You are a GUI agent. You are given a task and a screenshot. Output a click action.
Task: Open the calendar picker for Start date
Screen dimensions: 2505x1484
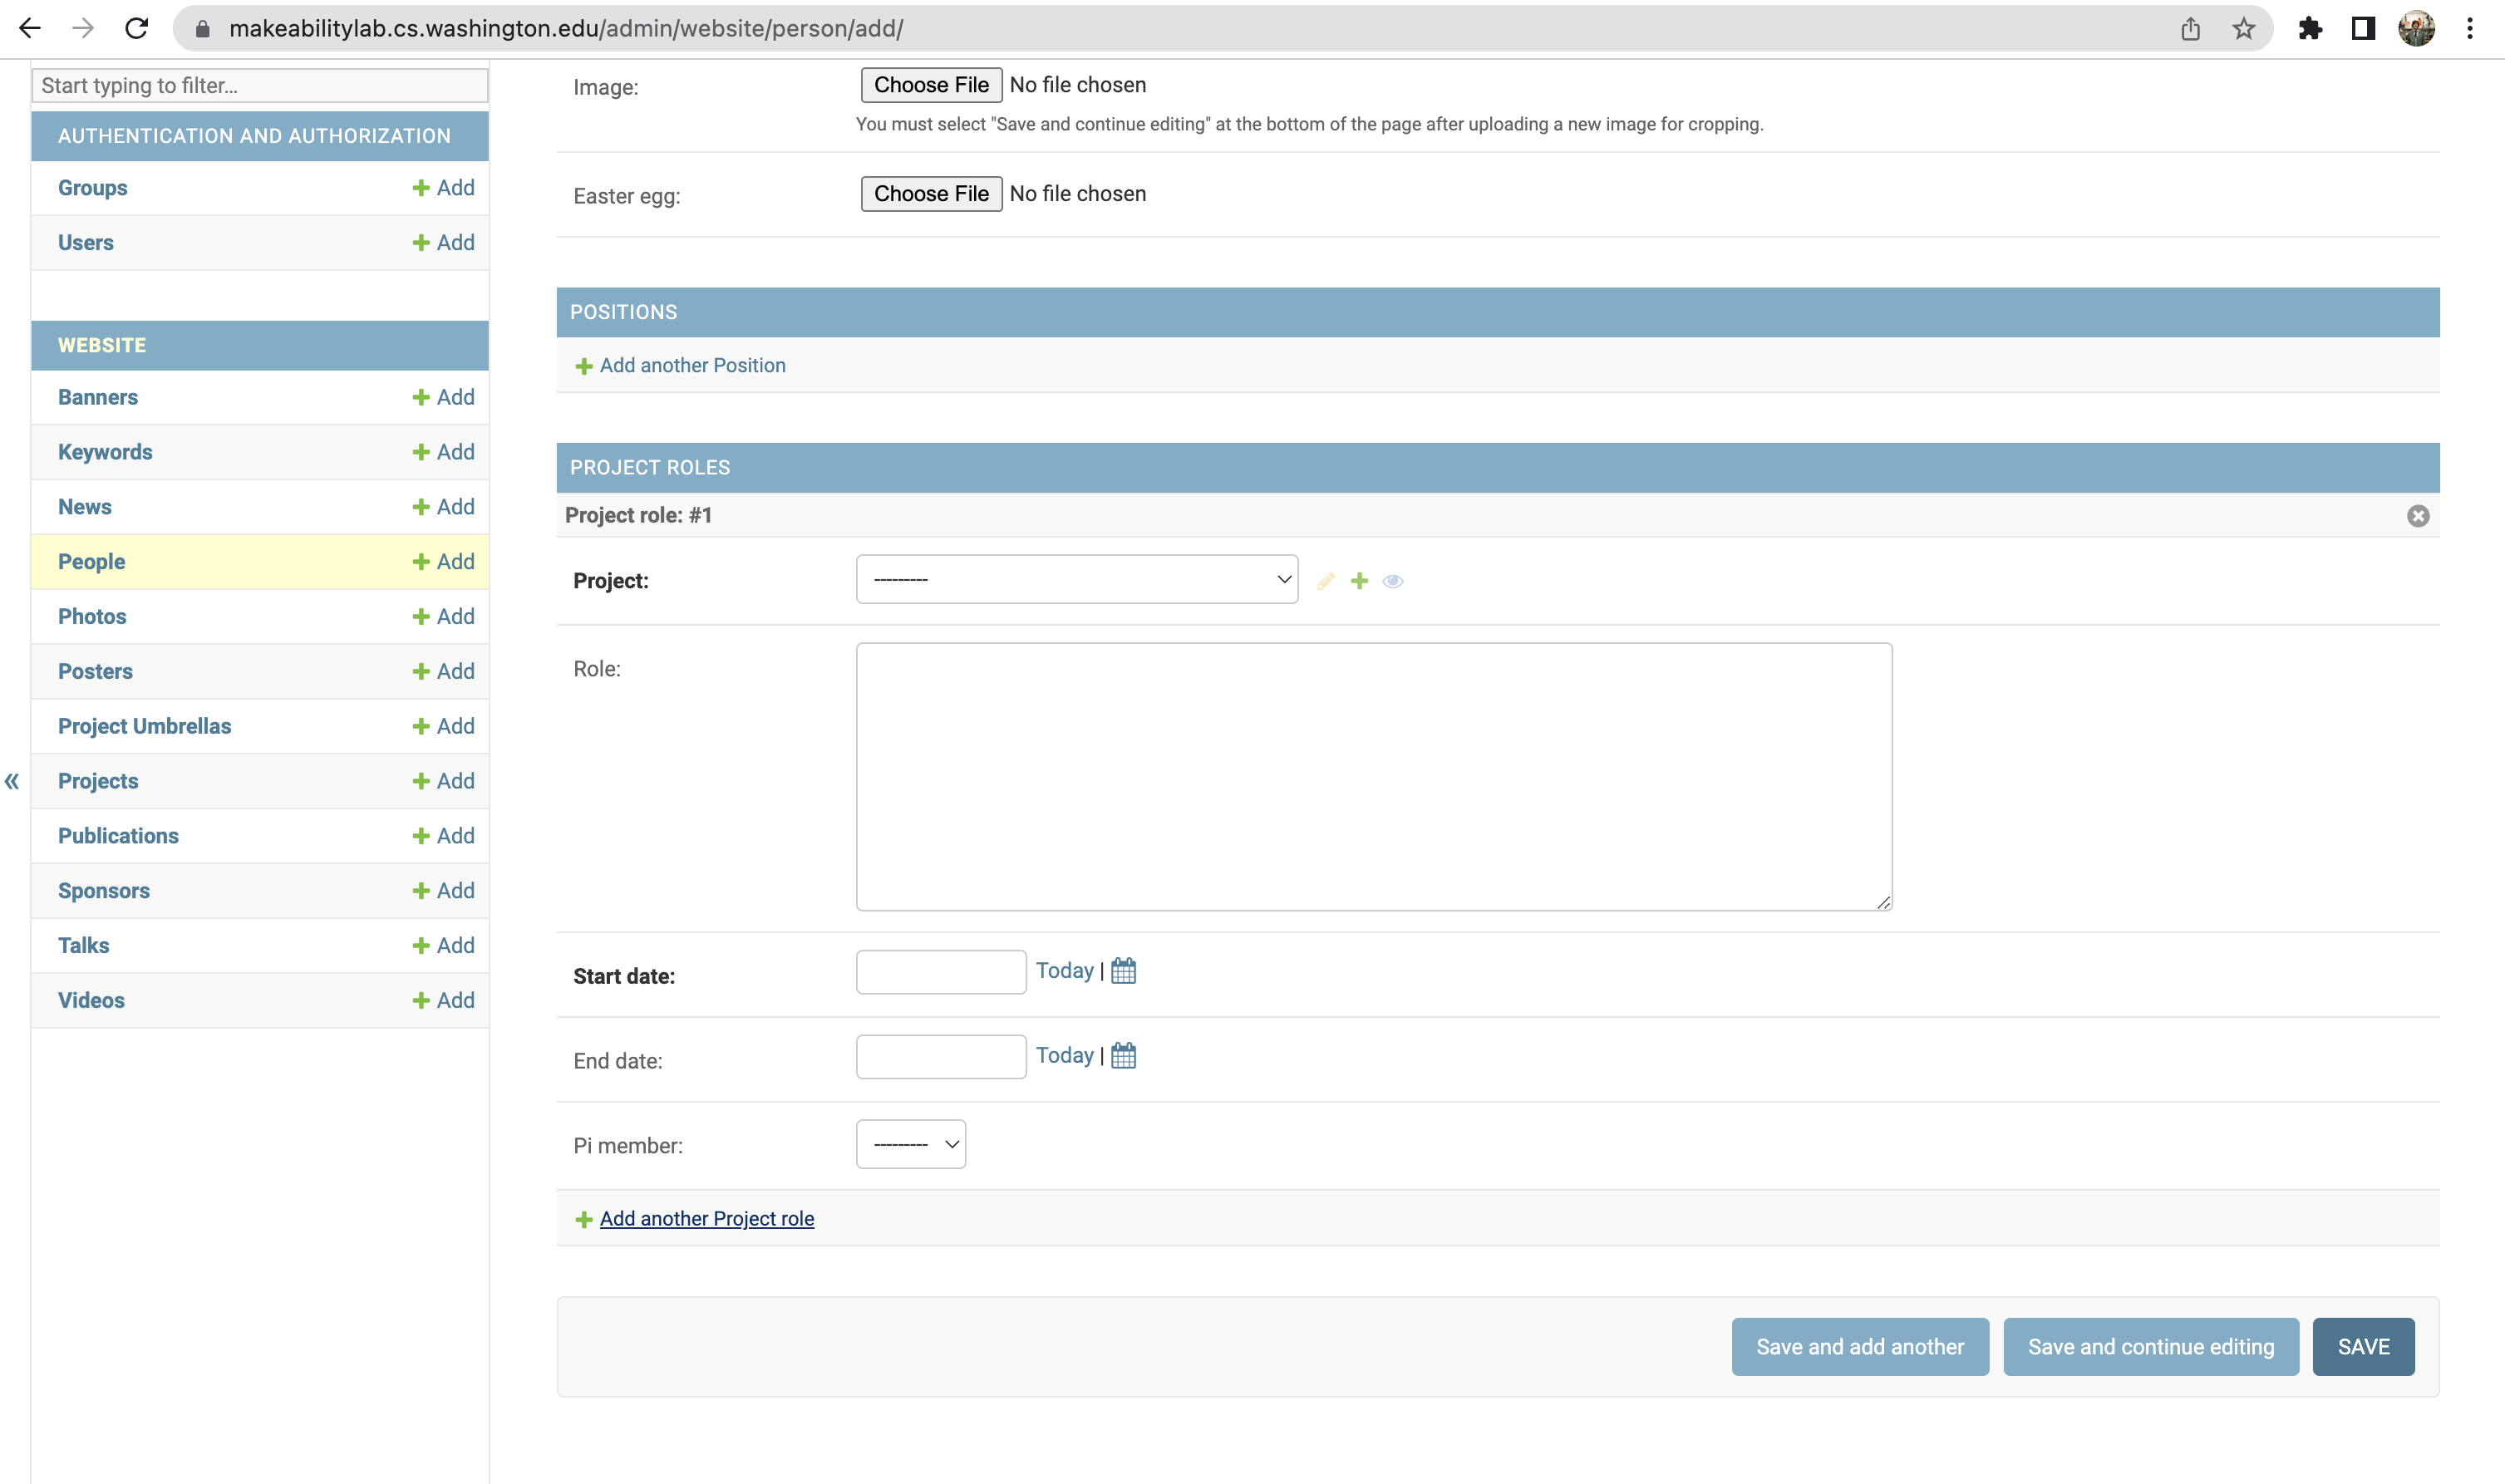(1122, 970)
